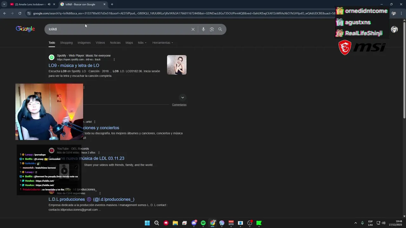Open image search via the camera lens icon
The width and height of the screenshot is (406, 228).
click(212, 29)
